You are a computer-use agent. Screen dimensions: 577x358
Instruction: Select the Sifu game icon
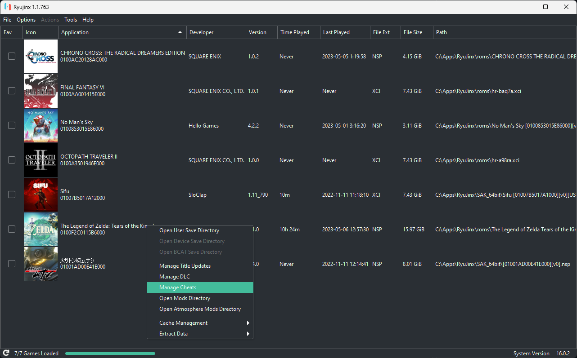[x=41, y=194]
